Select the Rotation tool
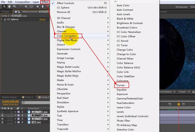Screen dimensions: 195x132 21,6
